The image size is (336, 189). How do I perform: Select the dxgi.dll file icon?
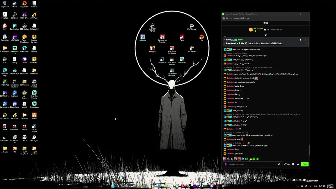(x=24, y=105)
